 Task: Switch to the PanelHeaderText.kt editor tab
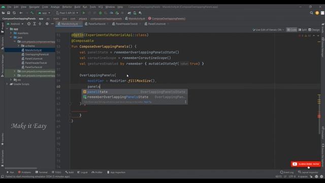click(x=126, y=24)
